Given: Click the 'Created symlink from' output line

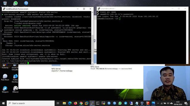Looking at the screenshot, I should (x=47, y=59).
